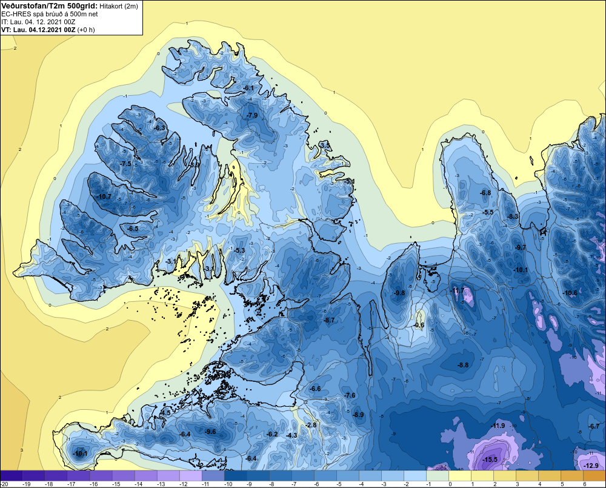Viewport: 606px width, 488px height.
Task: Select the -10.7 temperature label
Action: [104, 196]
